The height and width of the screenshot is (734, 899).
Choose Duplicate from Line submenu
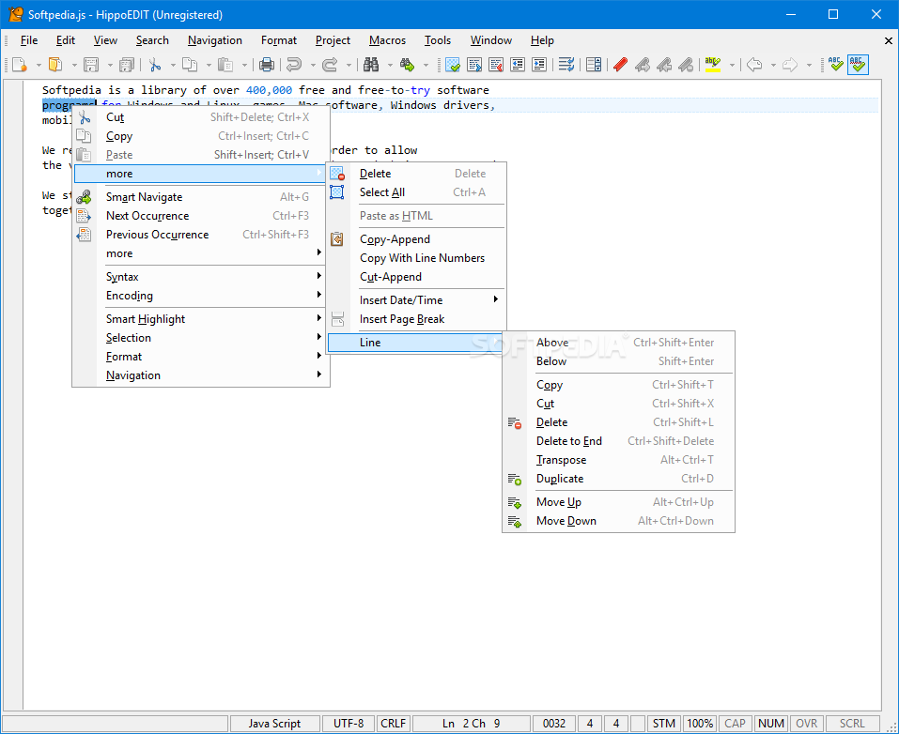tap(619, 479)
